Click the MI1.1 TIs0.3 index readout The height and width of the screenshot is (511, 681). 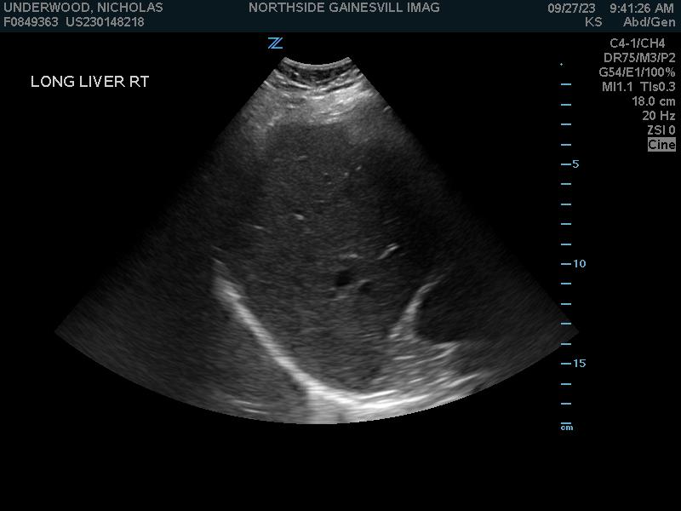[x=638, y=87]
